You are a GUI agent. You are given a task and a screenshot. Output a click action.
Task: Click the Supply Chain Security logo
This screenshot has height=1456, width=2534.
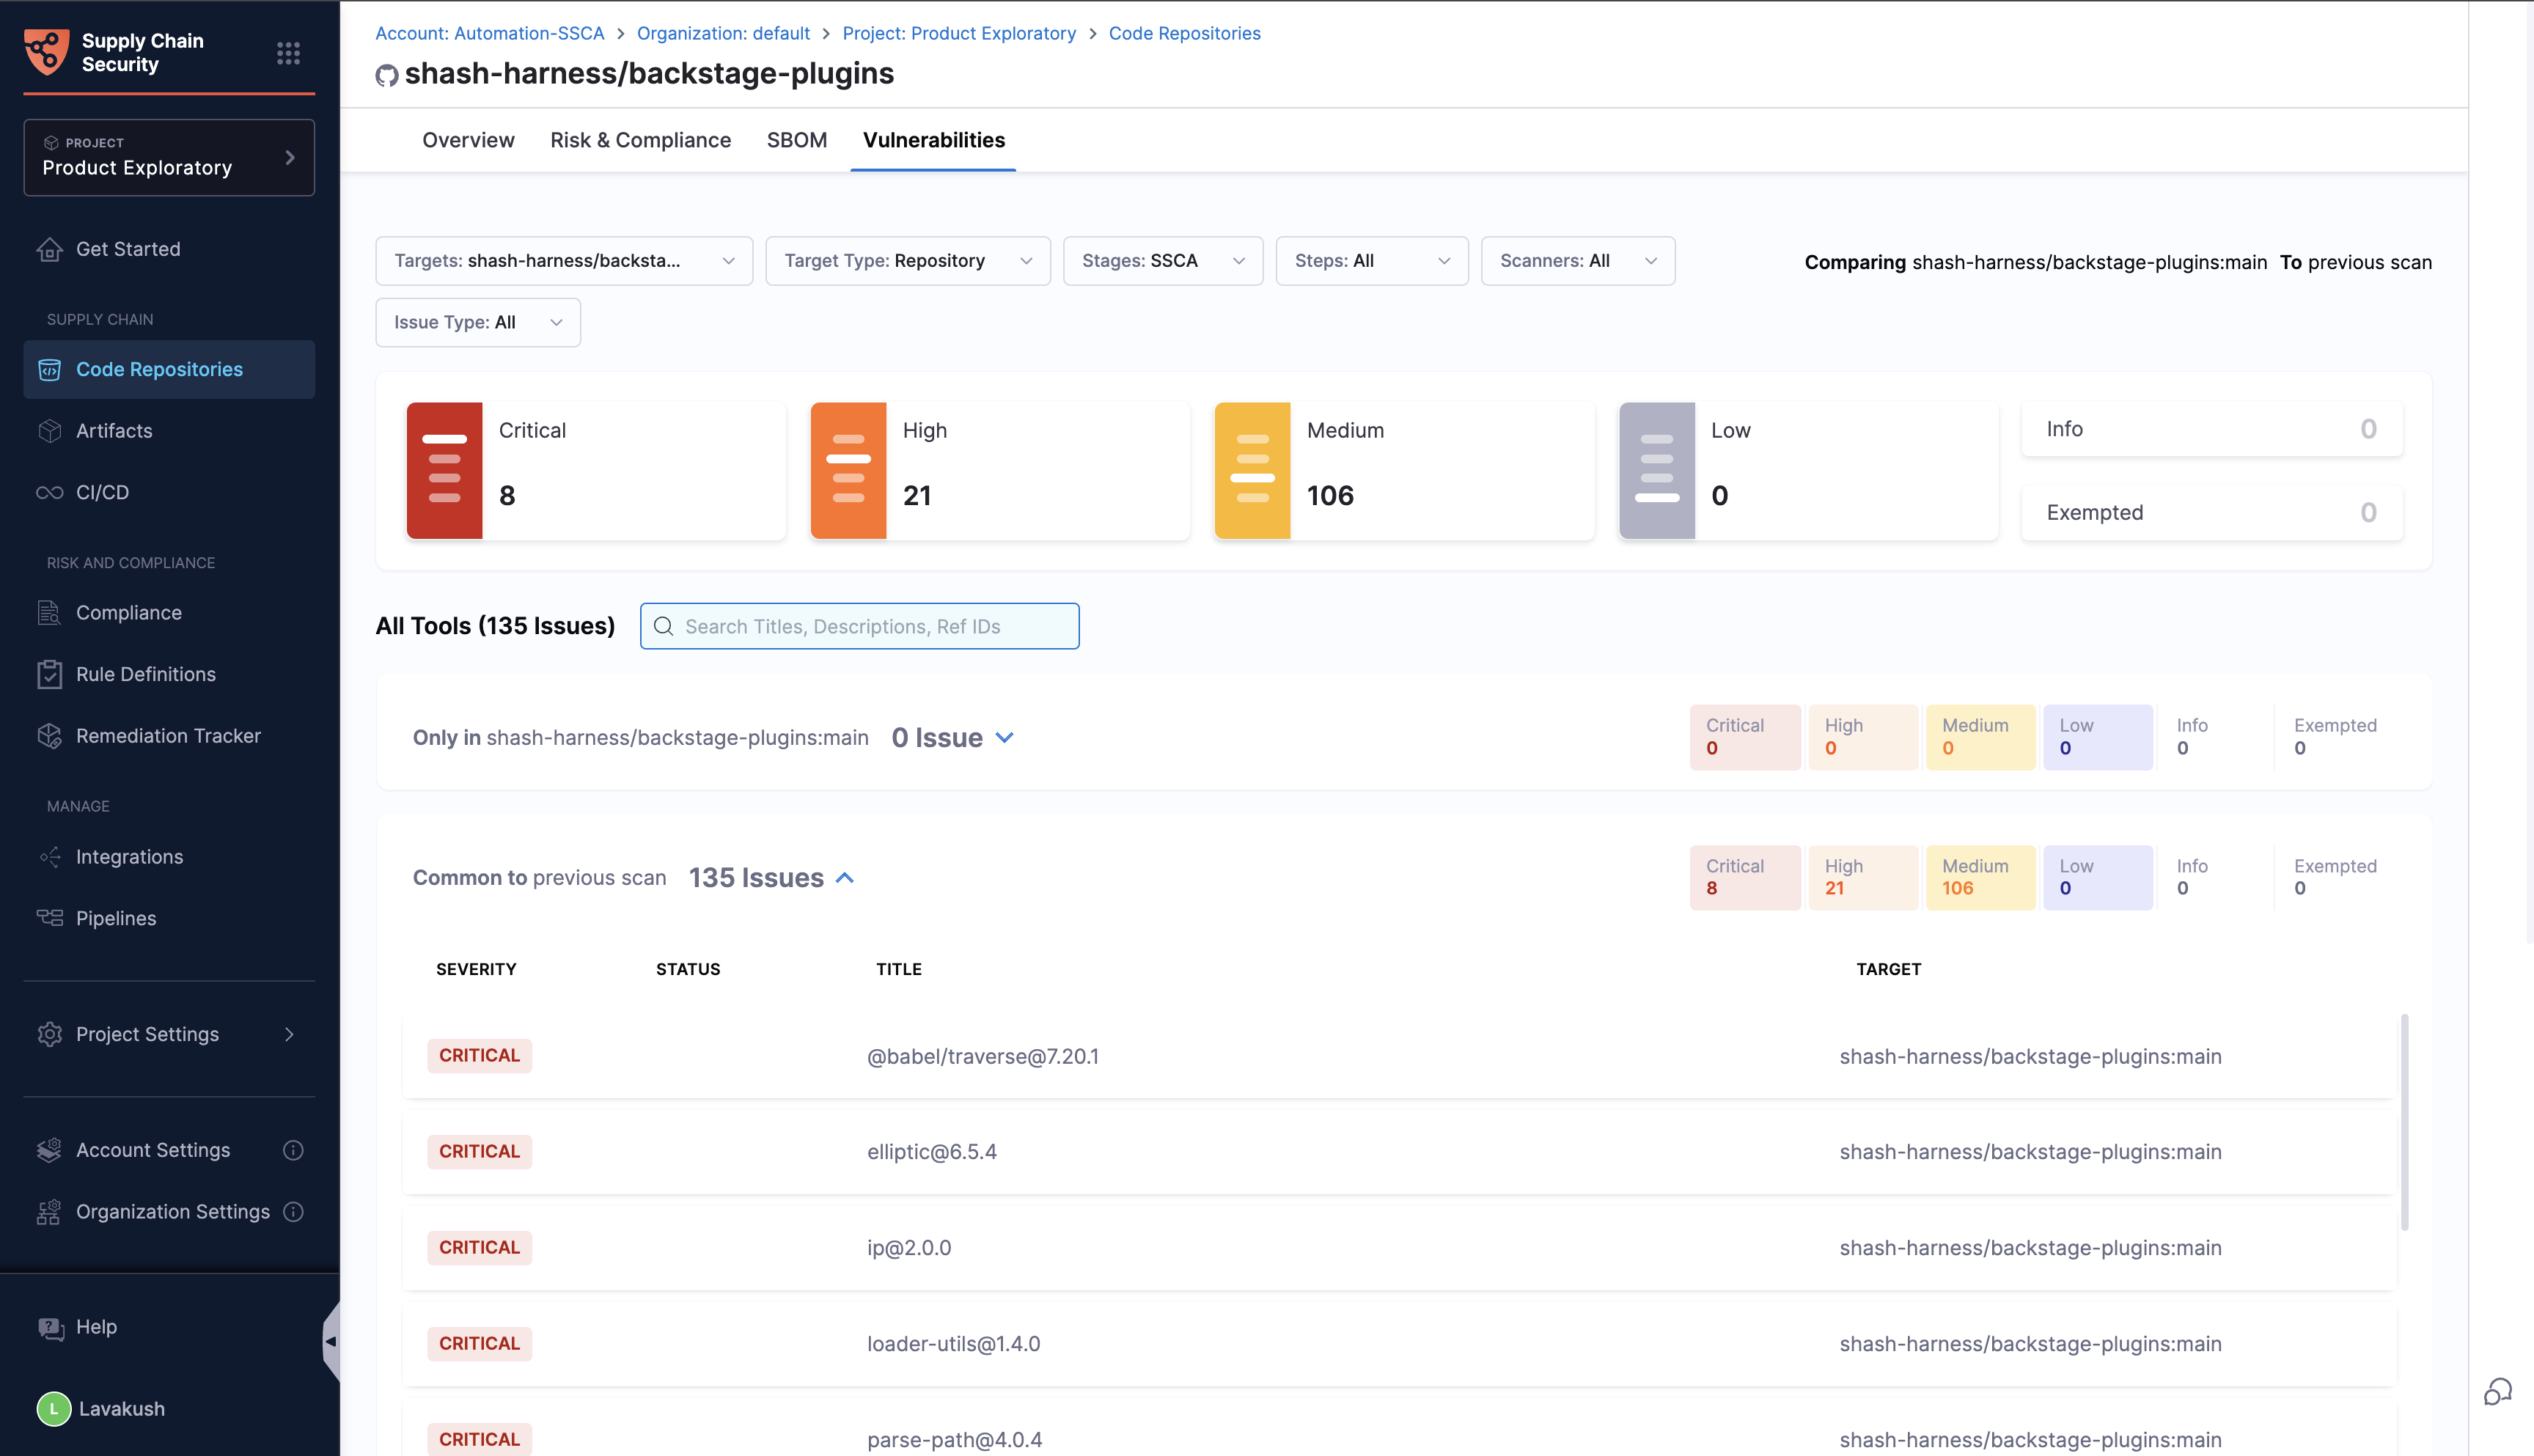tap(47, 52)
